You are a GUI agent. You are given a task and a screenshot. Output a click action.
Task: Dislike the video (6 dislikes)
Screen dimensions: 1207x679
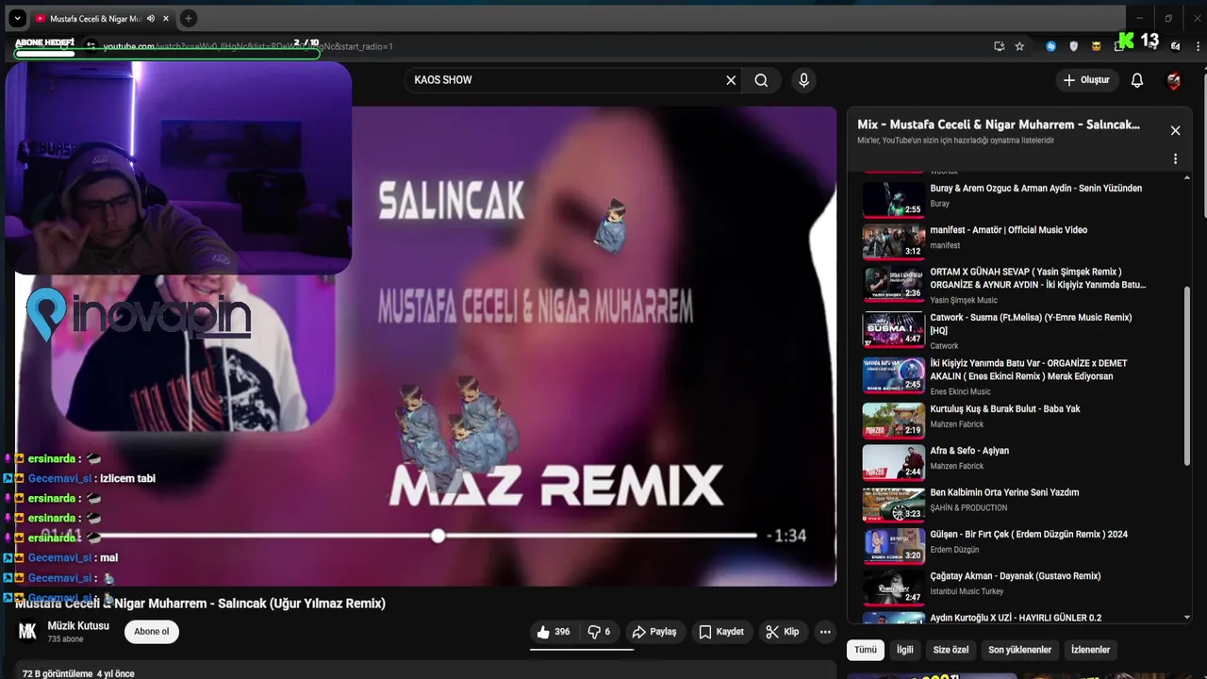click(x=599, y=632)
